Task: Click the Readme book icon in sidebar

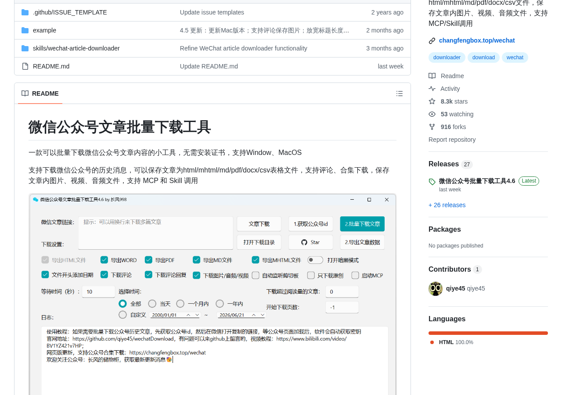Action: [432, 76]
